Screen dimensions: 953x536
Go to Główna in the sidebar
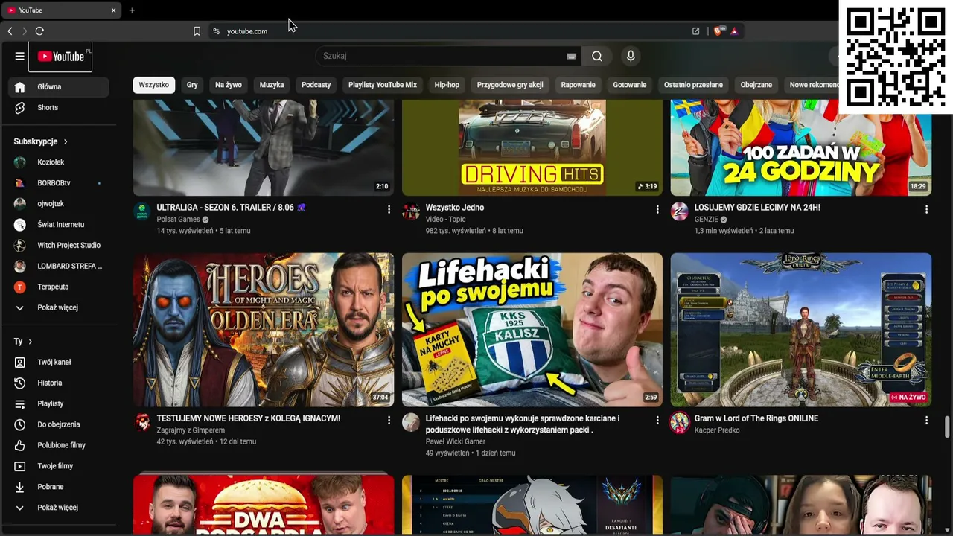pyautogui.click(x=59, y=87)
